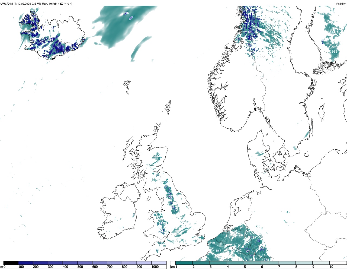Click the '517' value on the map
347x269 pixels.
point(219,251)
